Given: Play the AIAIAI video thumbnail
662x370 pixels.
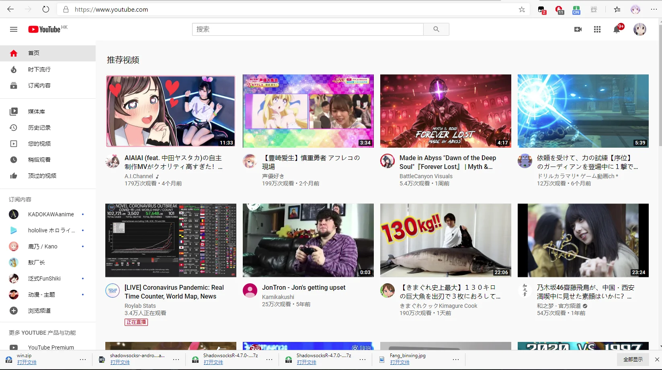Looking at the screenshot, I should tap(171, 111).
